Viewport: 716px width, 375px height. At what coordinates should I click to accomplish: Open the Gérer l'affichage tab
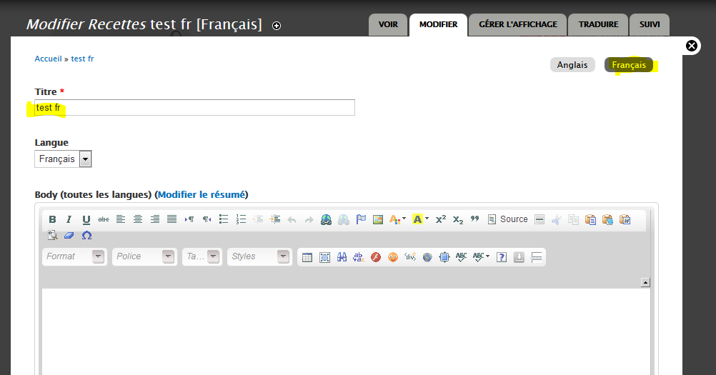(518, 24)
